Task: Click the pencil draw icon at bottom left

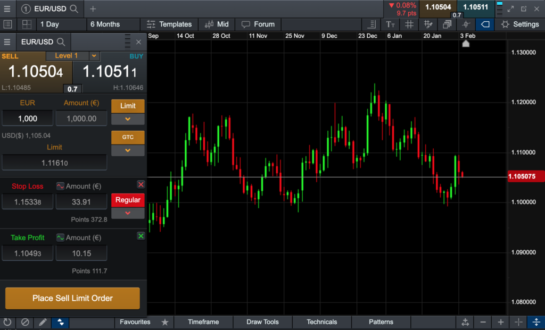Action: tap(43, 322)
